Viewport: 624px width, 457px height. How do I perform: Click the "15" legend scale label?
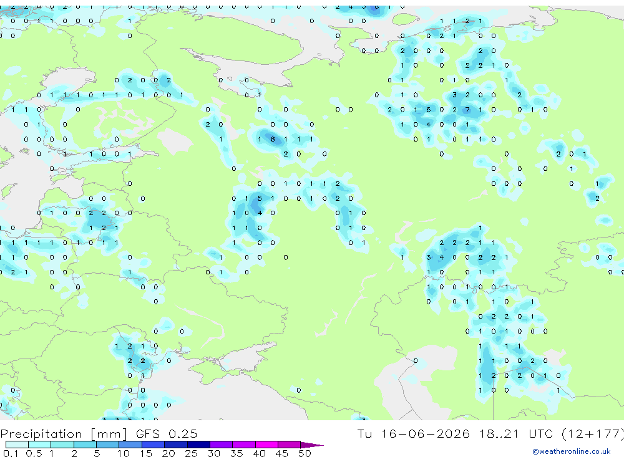coord(146,453)
